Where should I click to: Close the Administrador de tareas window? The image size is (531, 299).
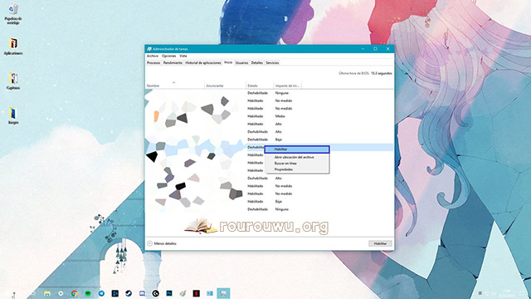(387, 49)
